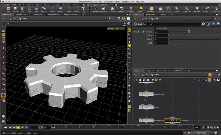Click the Font shelf tool
Image resolution: width=221 pixels, height=135 pixels.
tap(84, 9)
